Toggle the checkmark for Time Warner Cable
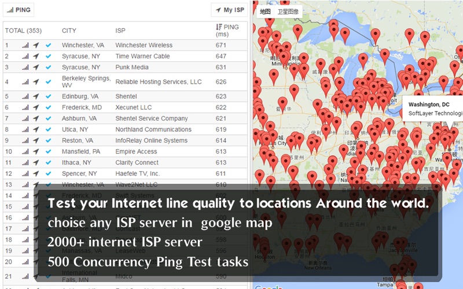Image resolution: width=463 pixels, height=289 pixels. (x=49, y=56)
